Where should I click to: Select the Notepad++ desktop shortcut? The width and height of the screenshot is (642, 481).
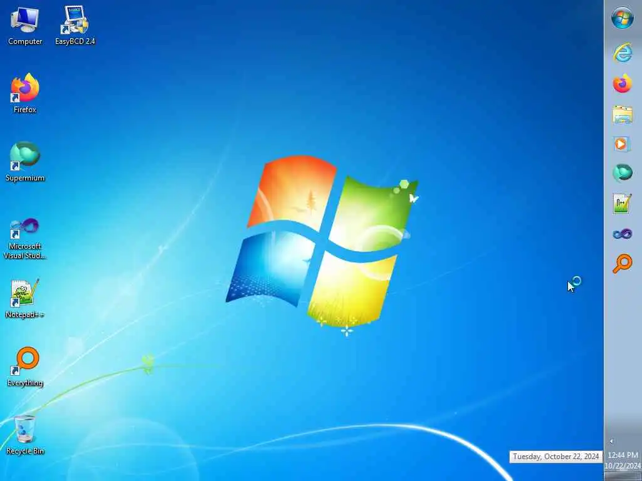pyautogui.click(x=25, y=299)
